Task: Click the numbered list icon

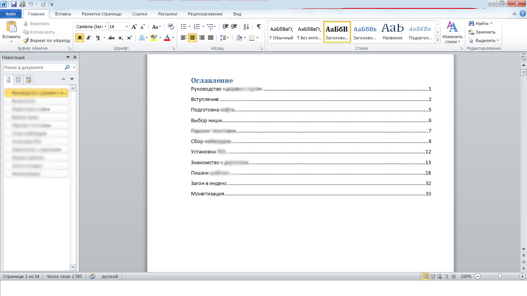Action: [197, 27]
